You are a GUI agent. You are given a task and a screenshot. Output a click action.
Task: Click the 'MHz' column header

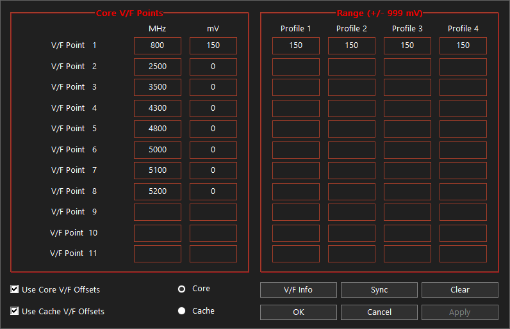158,29
